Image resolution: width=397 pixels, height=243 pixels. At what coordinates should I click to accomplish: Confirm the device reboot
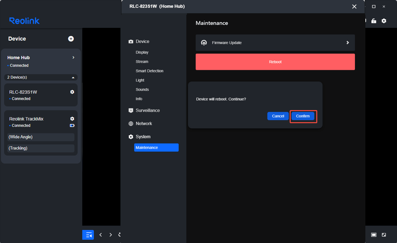point(303,116)
